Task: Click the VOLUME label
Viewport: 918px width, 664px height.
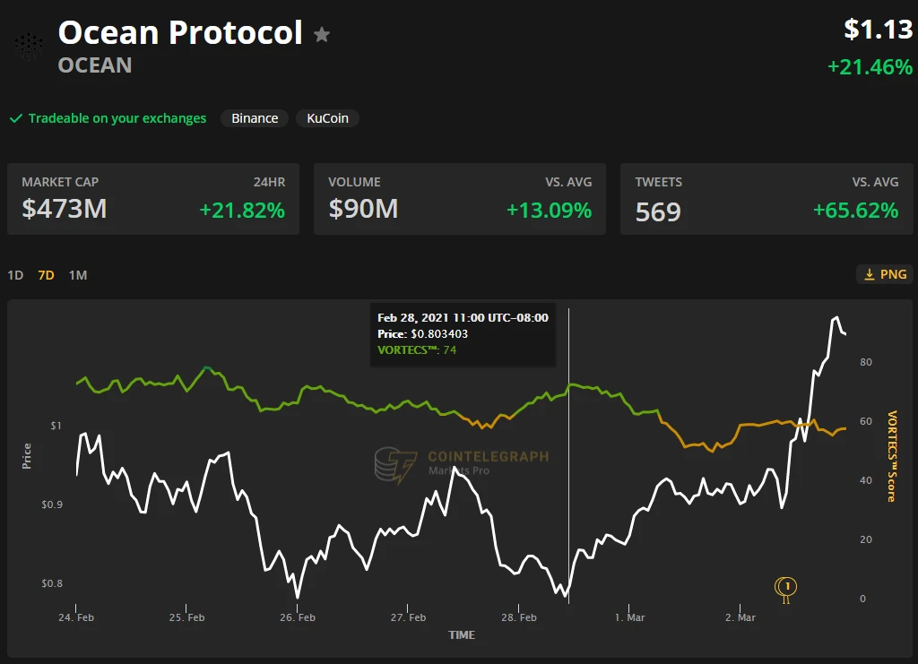Action: (354, 182)
